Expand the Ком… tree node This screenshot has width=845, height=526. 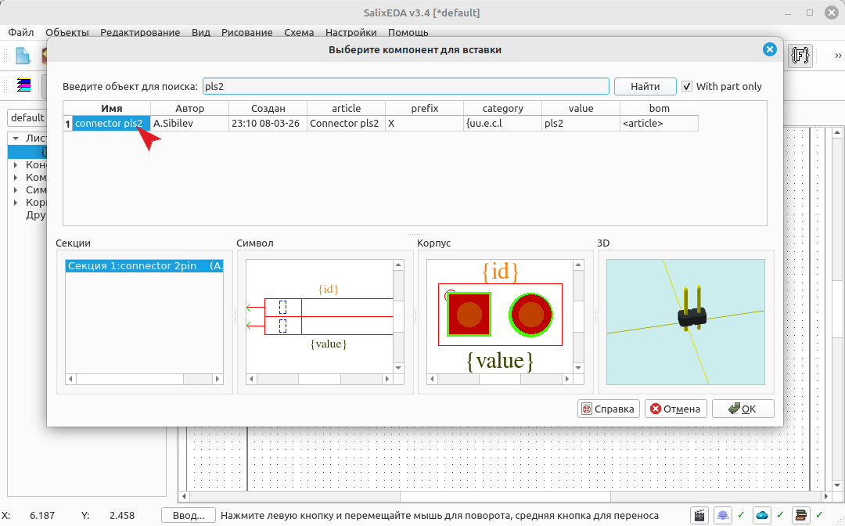click(16, 178)
